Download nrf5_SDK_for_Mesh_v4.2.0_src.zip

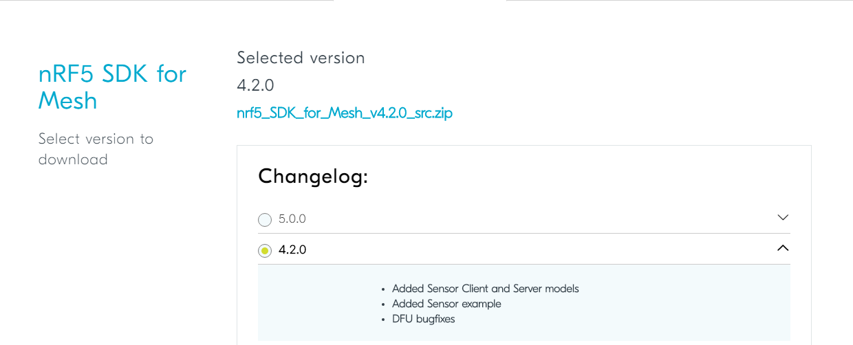pyautogui.click(x=345, y=113)
